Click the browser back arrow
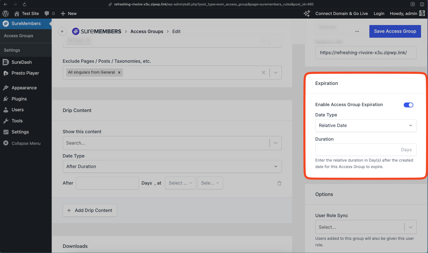428x253 pixels. tap(5, 4)
